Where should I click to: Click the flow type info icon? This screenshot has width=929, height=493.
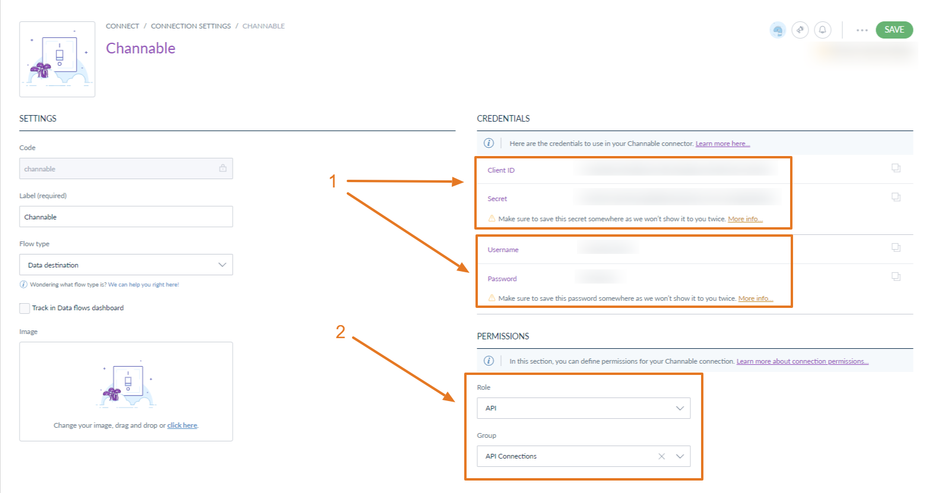click(24, 285)
